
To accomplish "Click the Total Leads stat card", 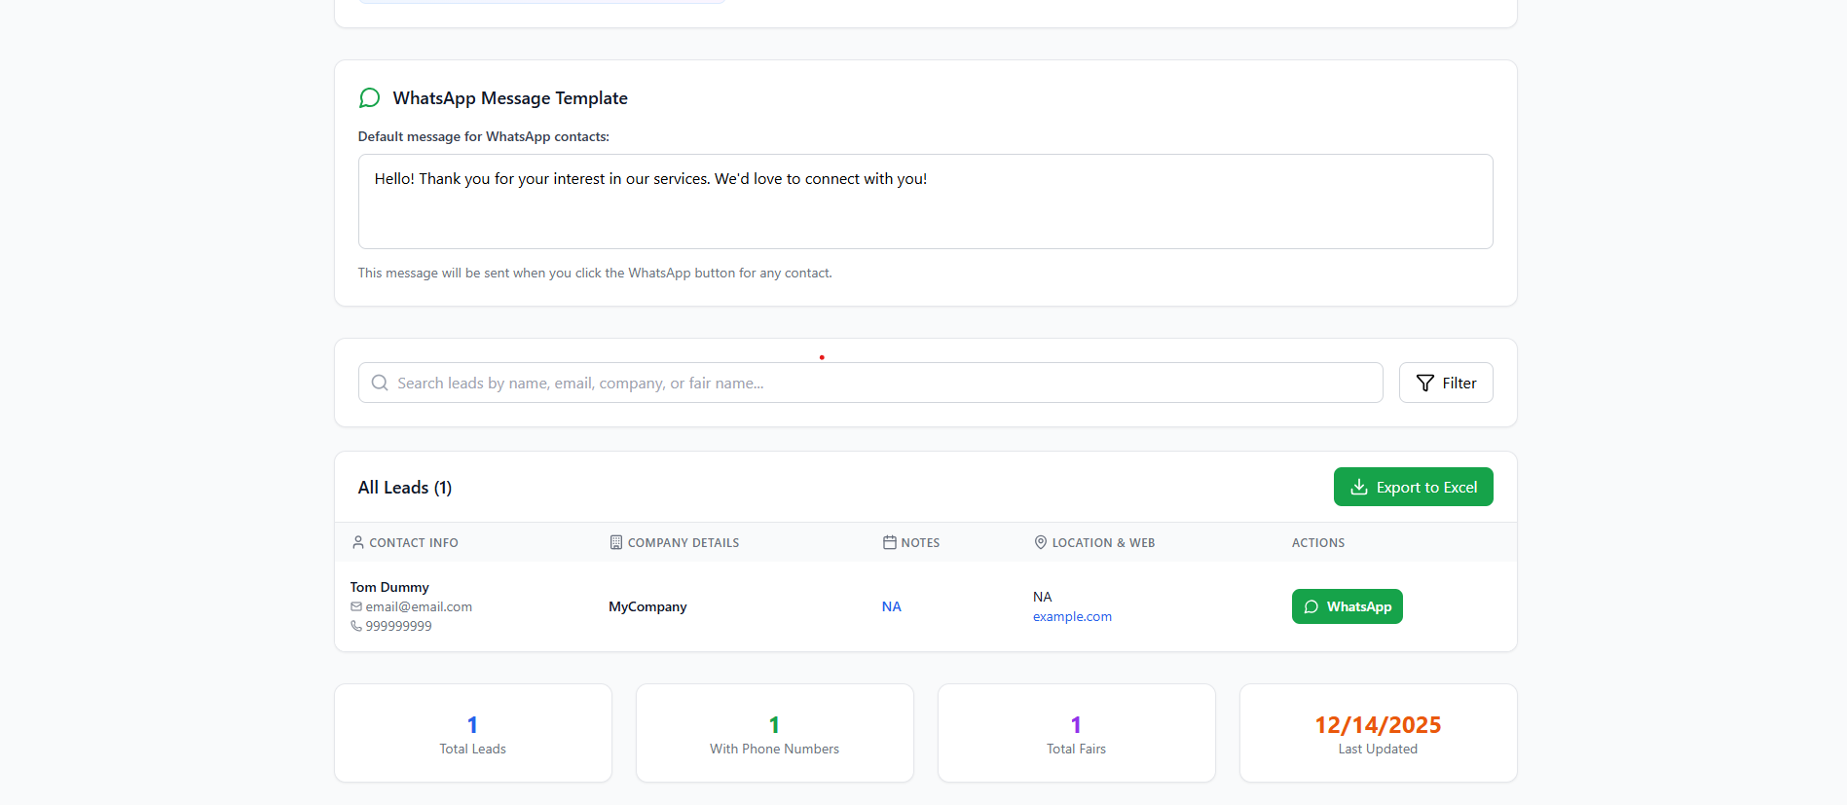I will point(473,733).
